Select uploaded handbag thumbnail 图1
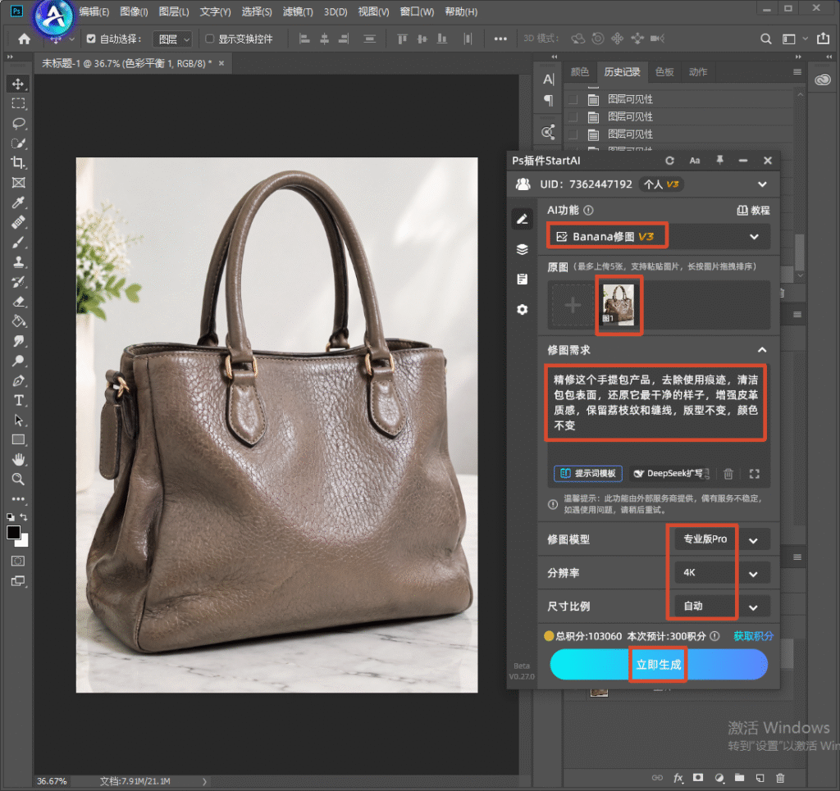840x791 pixels. [x=619, y=305]
